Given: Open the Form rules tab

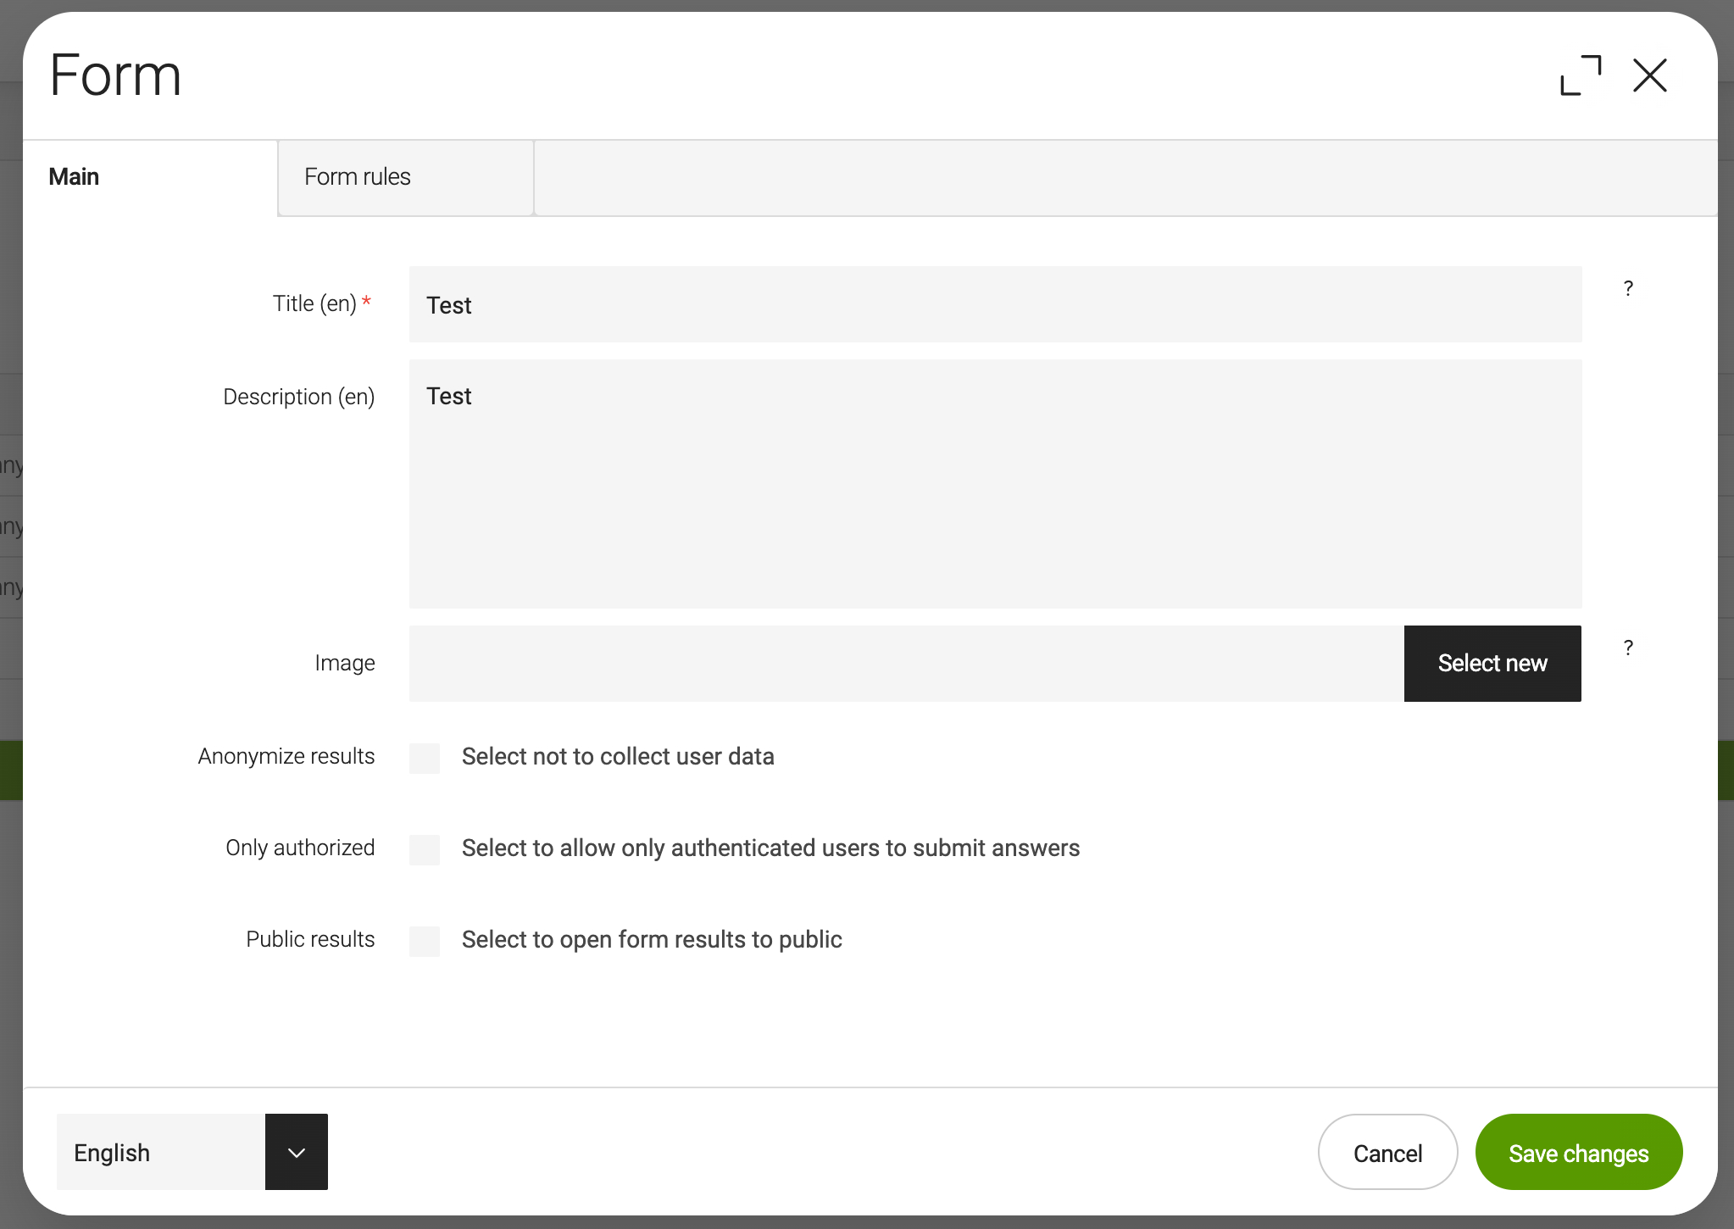Looking at the screenshot, I should click(x=404, y=177).
